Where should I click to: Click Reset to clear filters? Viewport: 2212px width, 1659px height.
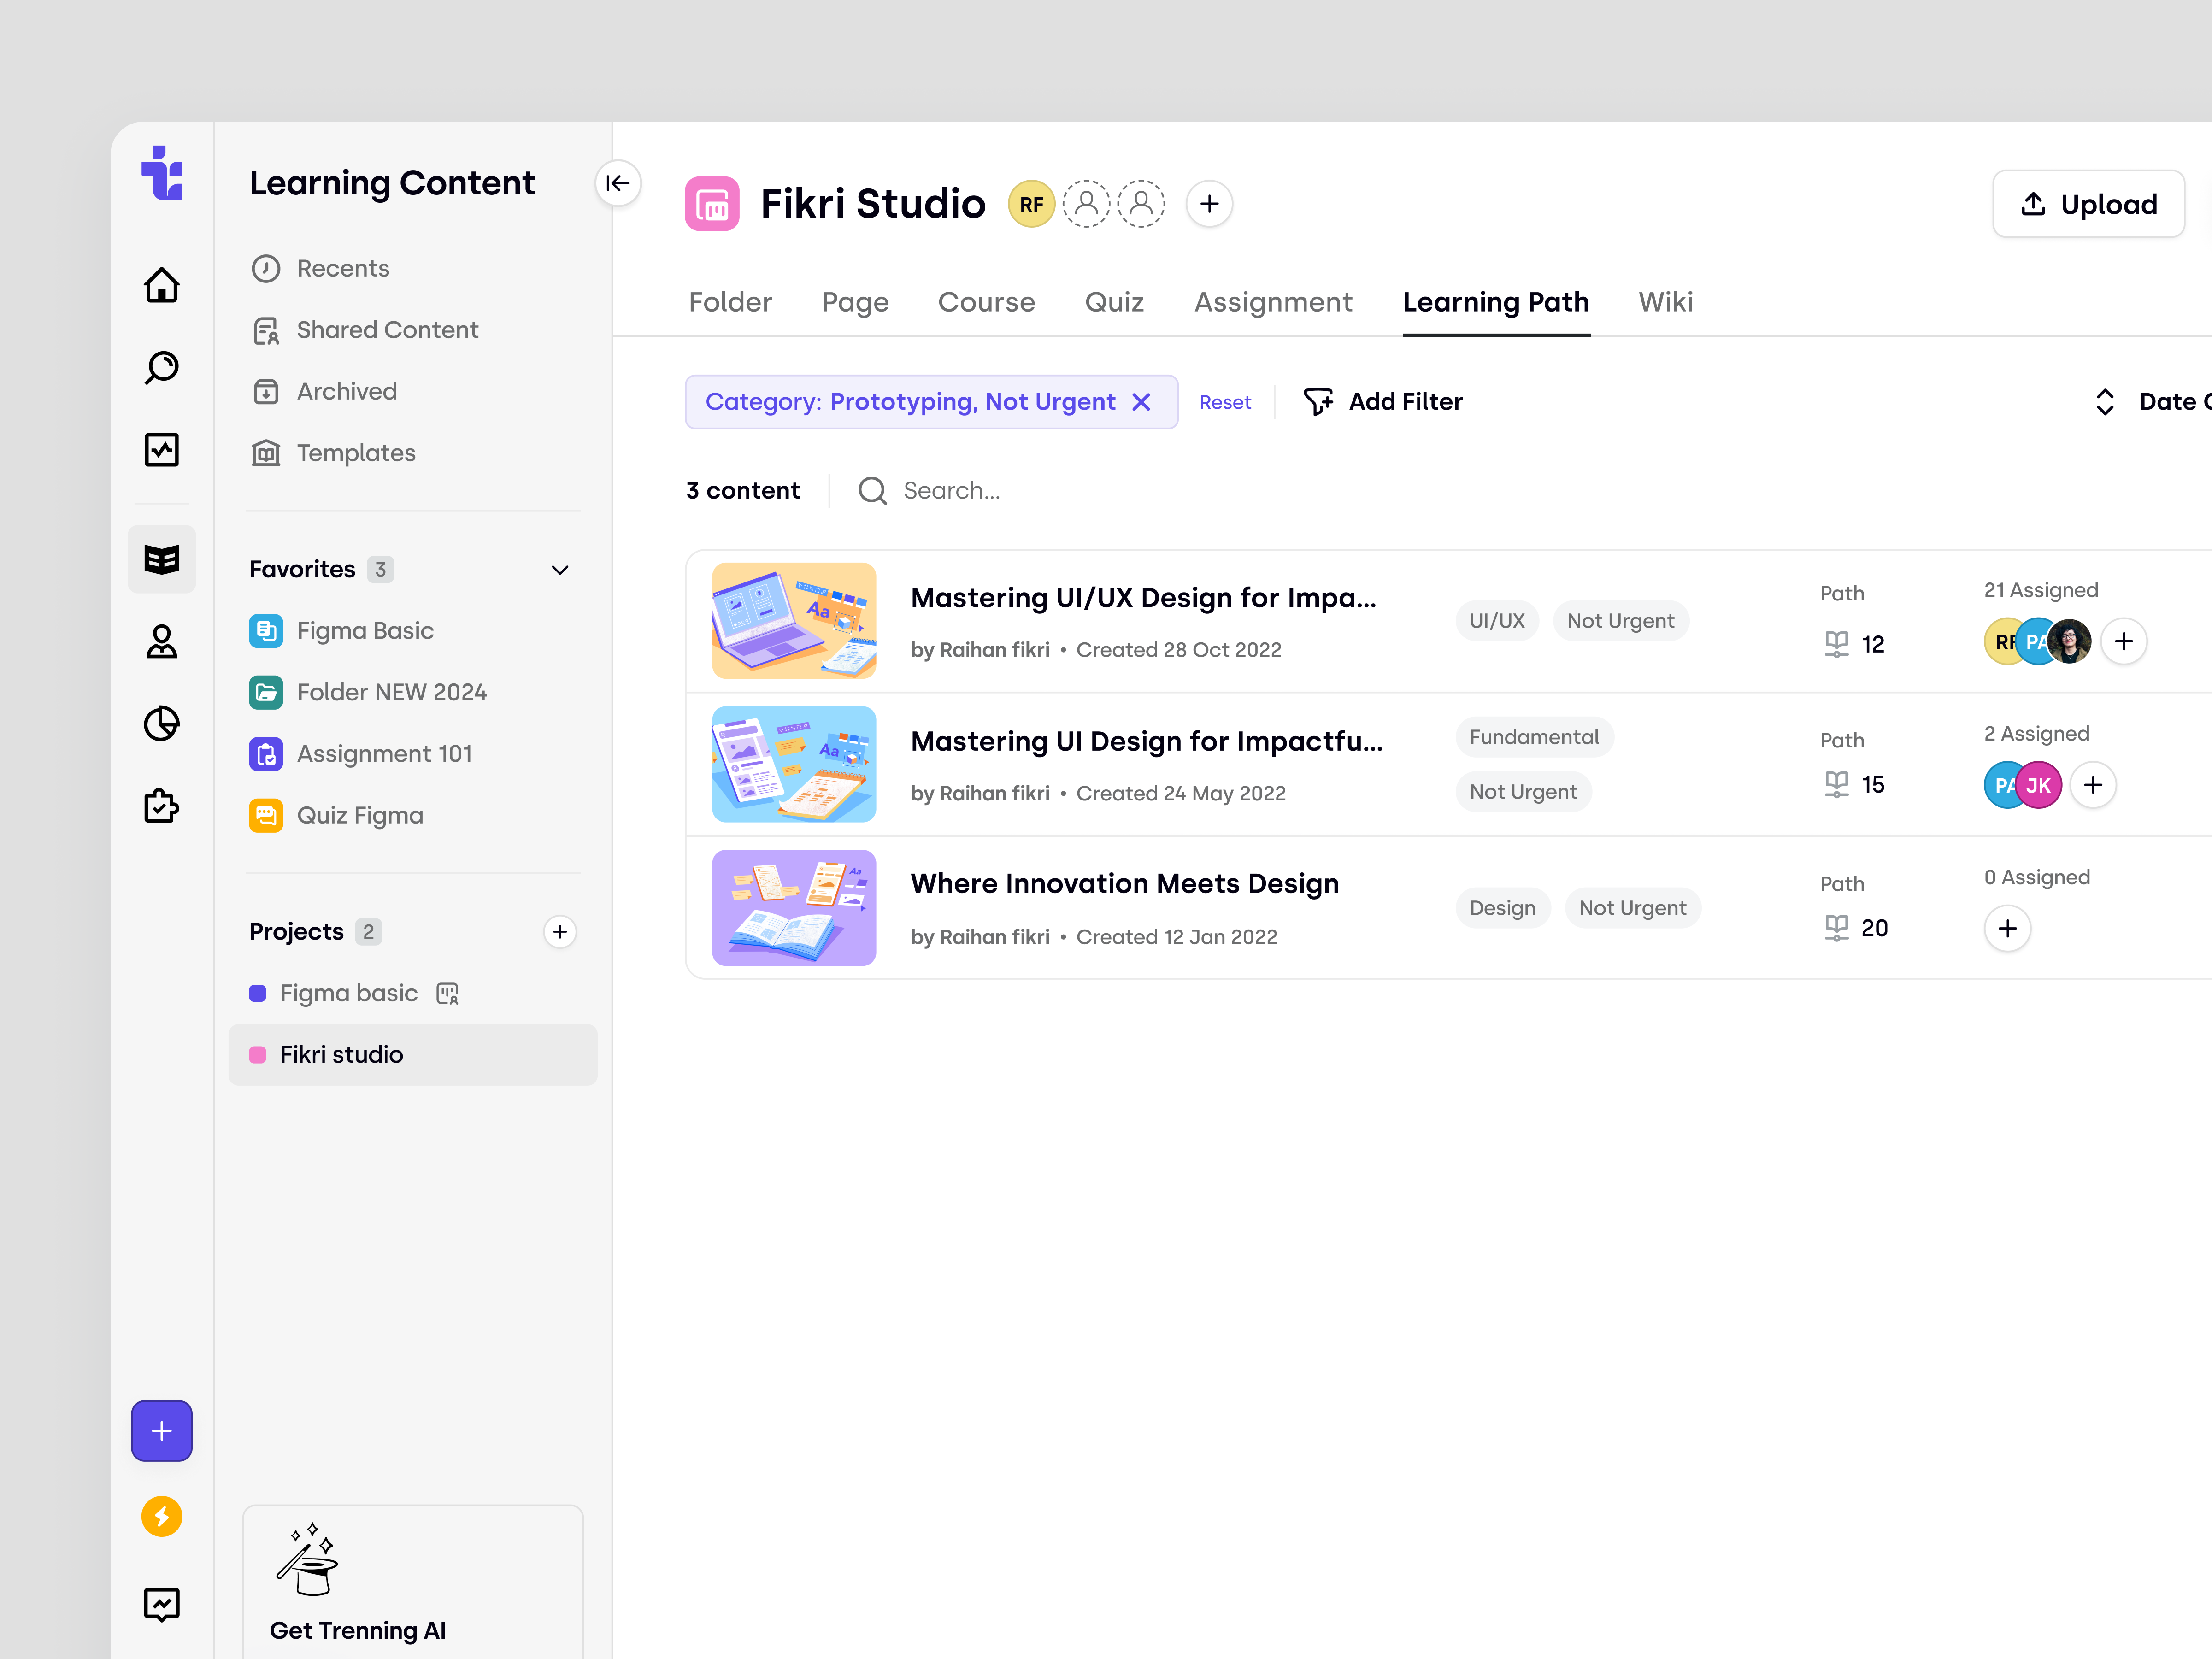coord(1225,402)
